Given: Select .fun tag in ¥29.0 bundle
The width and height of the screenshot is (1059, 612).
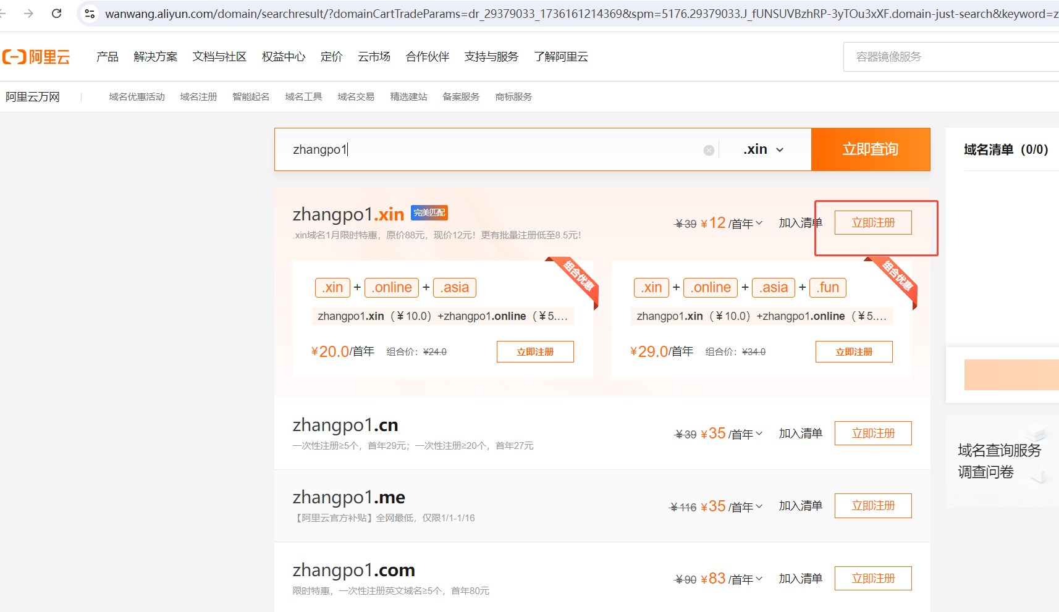Looking at the screenshot, I should (828, 288).
